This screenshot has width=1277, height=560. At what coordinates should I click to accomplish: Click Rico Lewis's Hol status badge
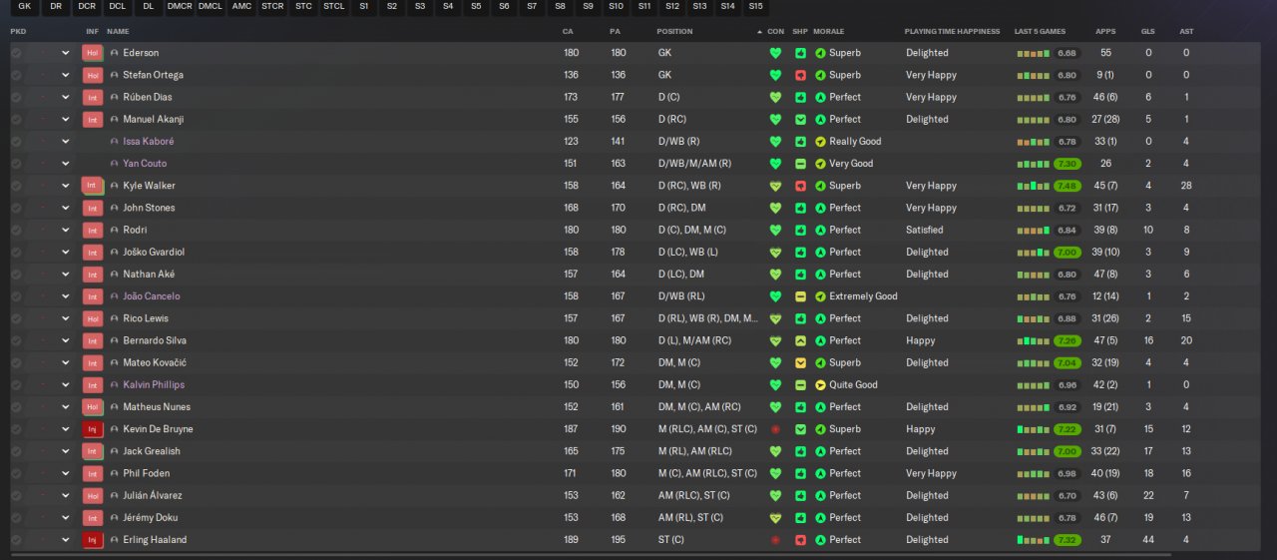tap(93, 318)
